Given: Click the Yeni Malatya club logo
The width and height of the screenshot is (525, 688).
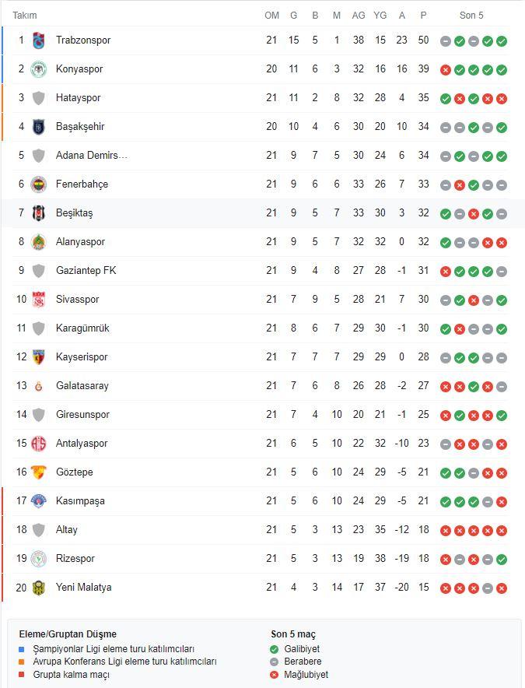Looking at the screenshot, I should click(39, 588).
